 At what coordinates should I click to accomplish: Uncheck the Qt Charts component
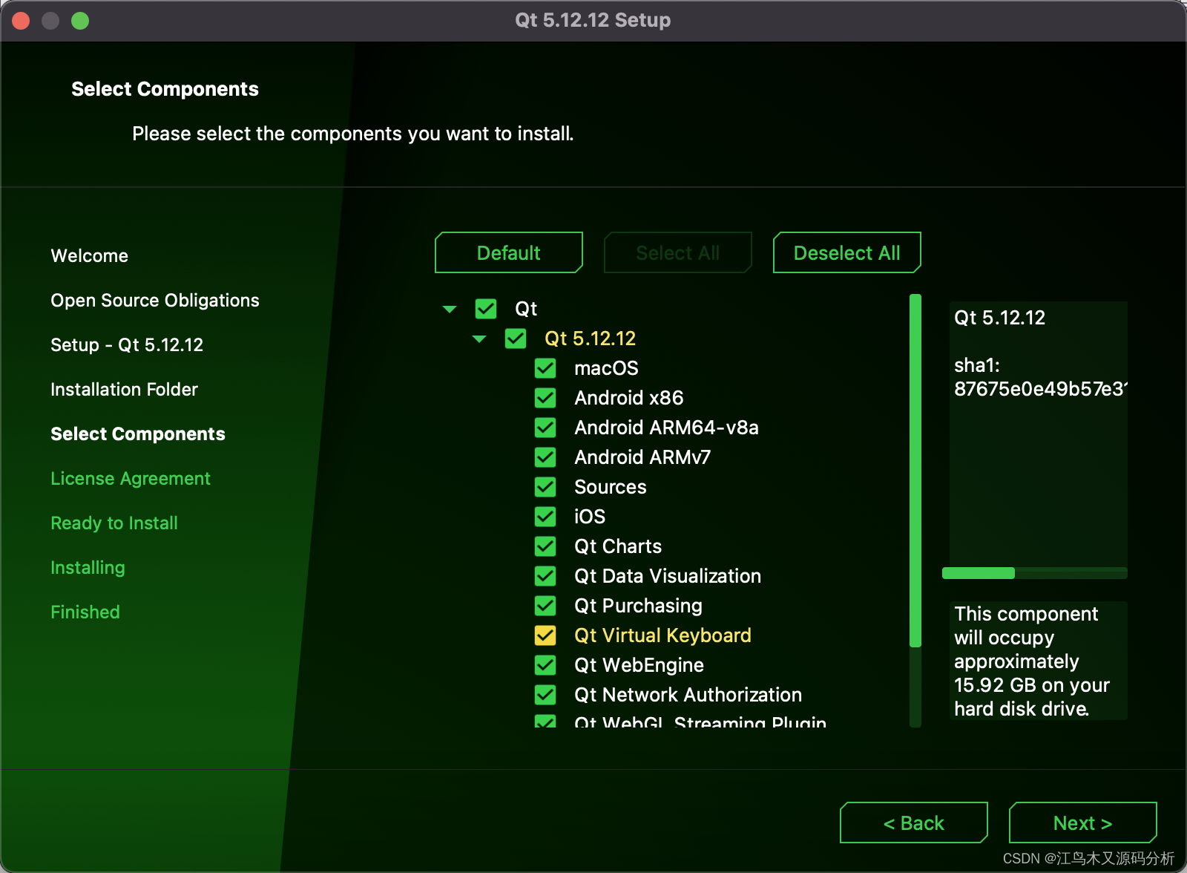[545, 546]
